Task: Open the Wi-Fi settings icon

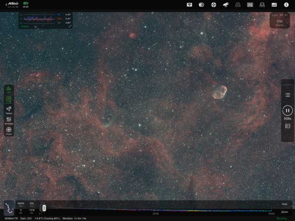Action: (x=189, y=5)
